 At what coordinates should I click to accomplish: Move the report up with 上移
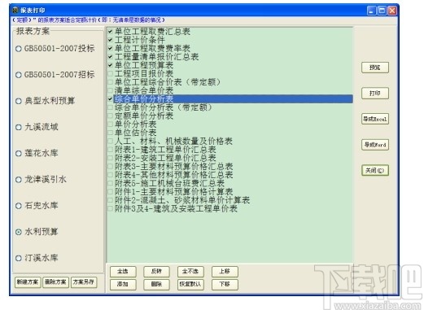click(x=225, y=271)
